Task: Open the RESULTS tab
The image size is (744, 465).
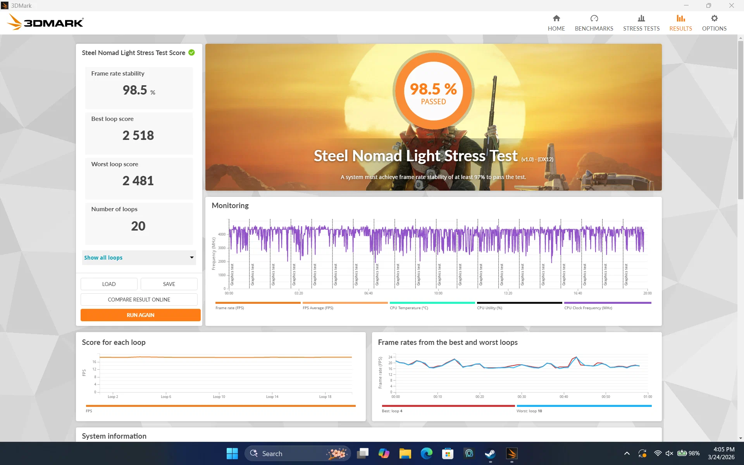Action: (x=680, y=23)
